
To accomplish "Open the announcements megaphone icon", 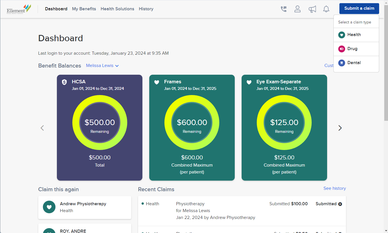I will (312, 9).
